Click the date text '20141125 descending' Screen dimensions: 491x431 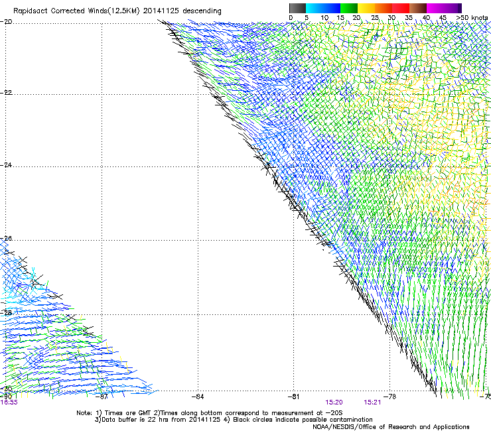[x=182, y=11]
